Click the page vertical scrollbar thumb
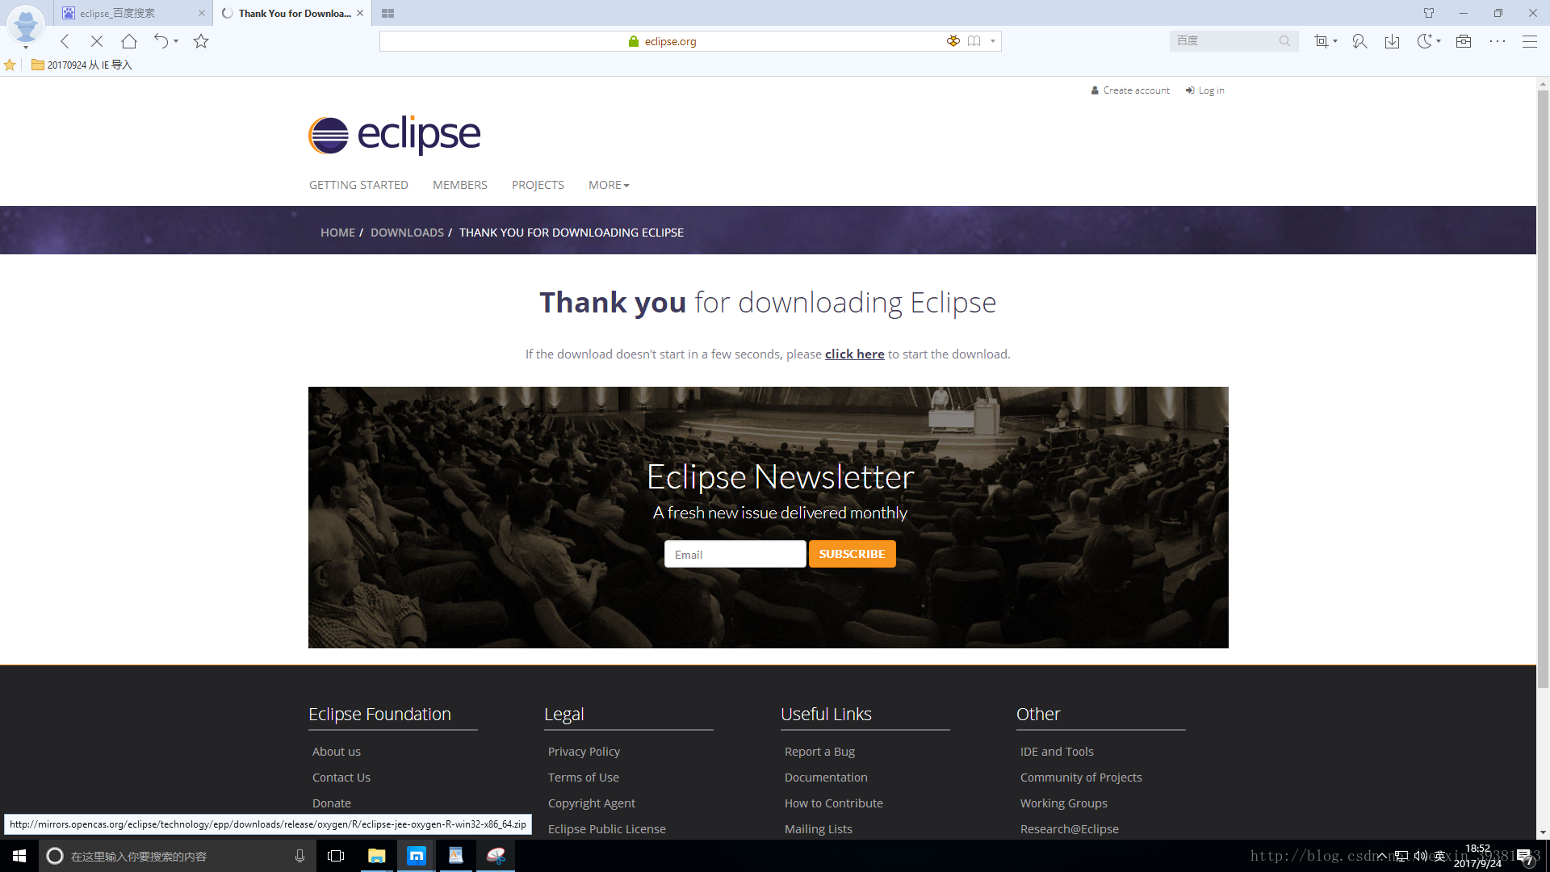Viewport: 1550px width, 872px height. [1543, 388]
